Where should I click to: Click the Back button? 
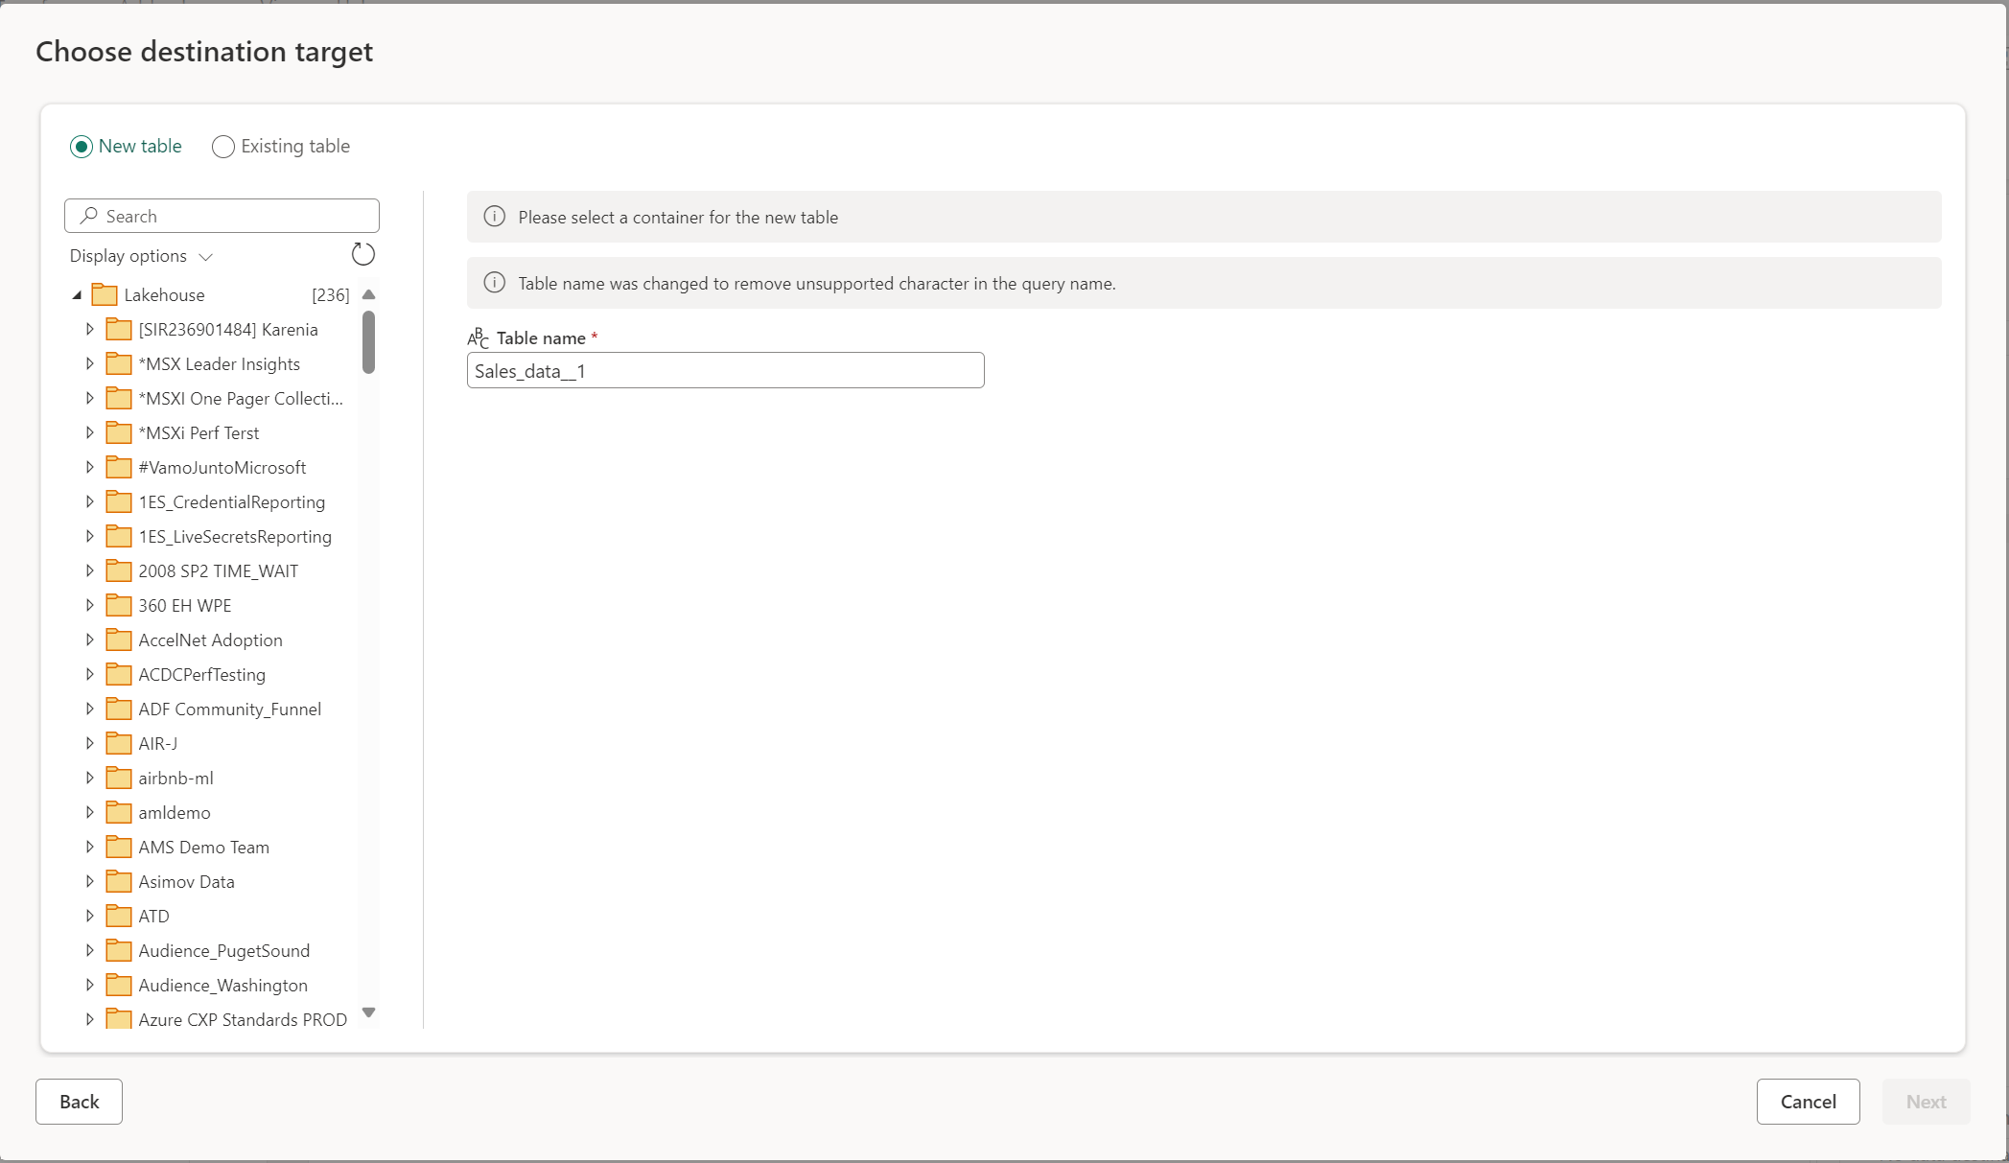(79, 1101)
